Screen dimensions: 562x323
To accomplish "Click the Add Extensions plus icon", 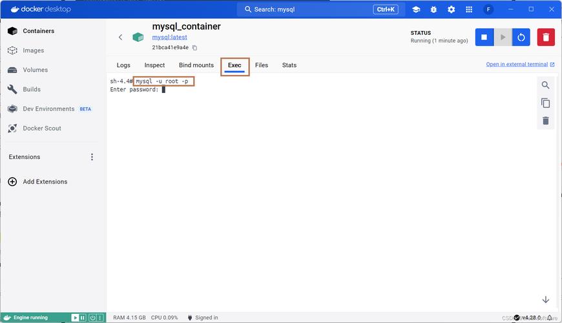I will [x=12, y=182].
